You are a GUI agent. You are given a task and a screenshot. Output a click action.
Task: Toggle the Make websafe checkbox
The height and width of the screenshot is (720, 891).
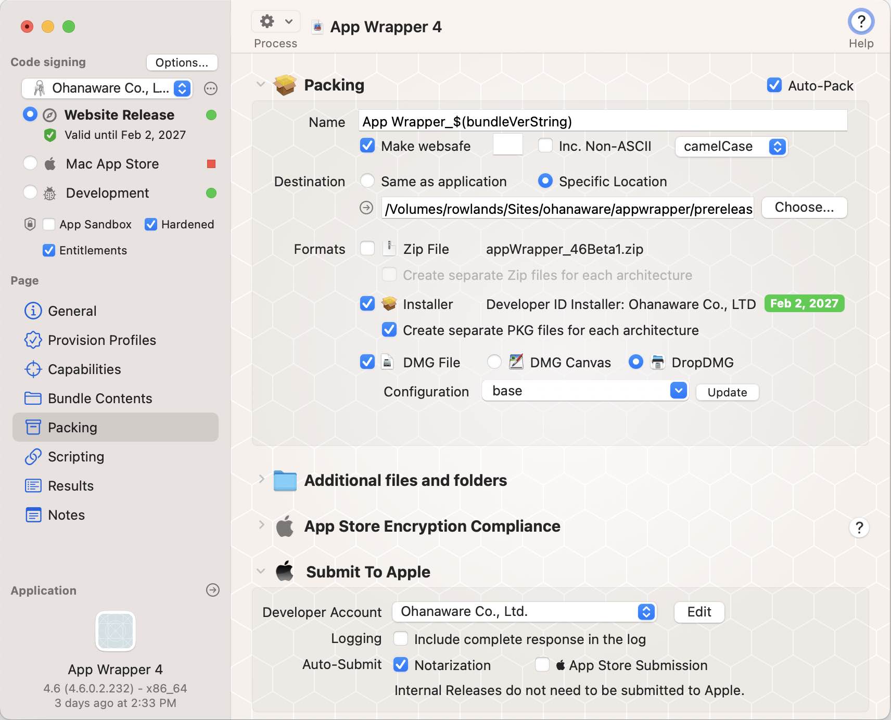coord(367,146)
